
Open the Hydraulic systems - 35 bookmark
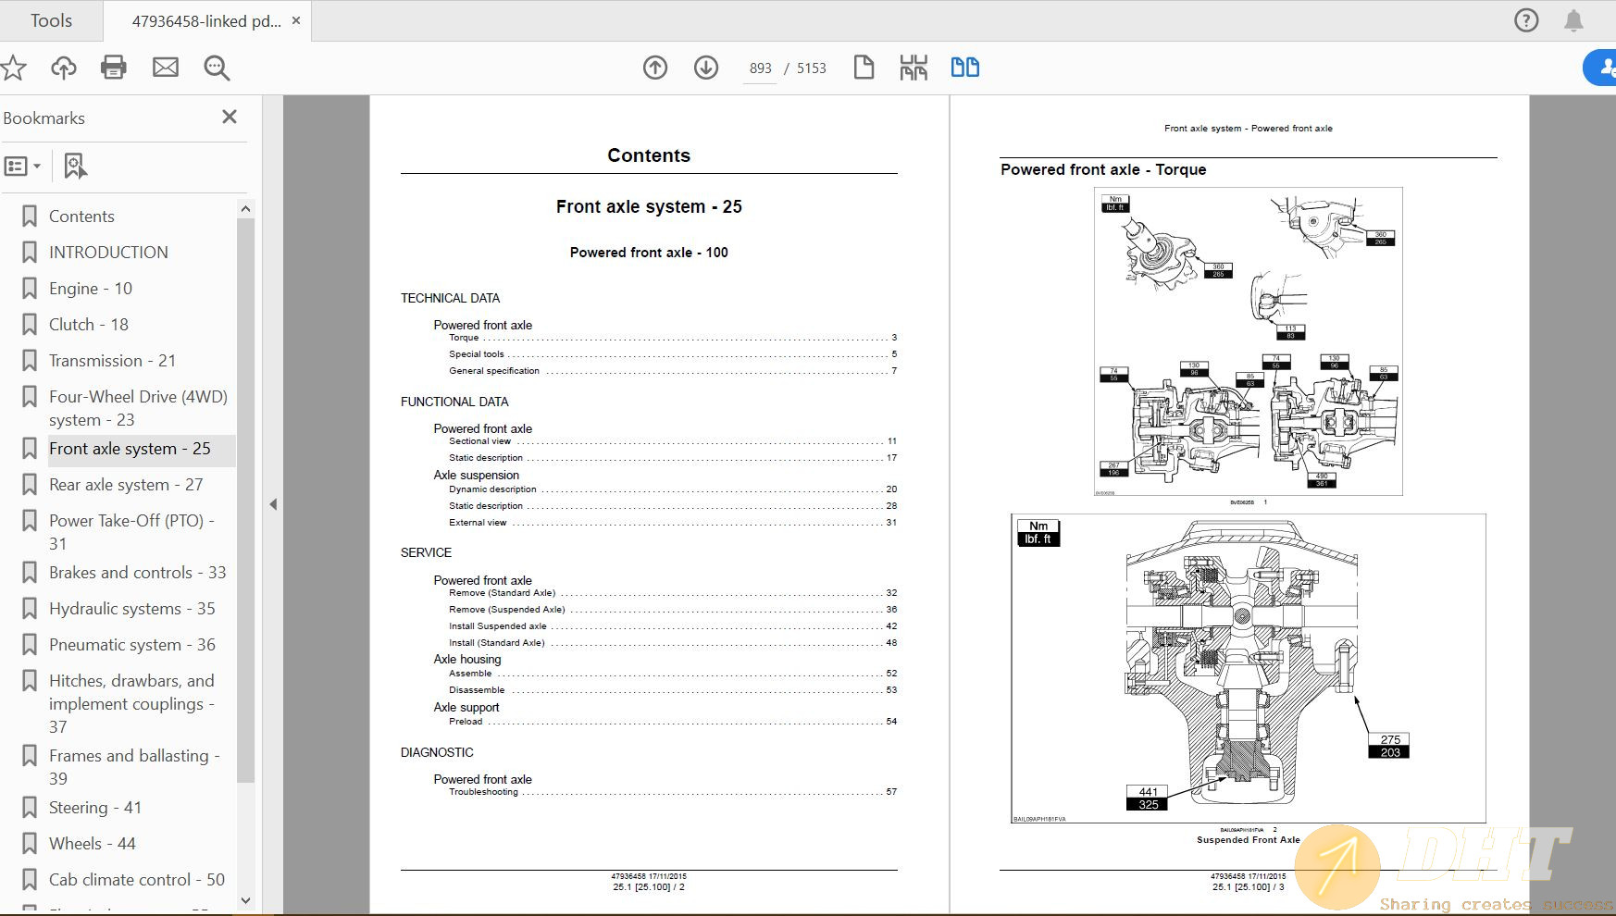click(131, 609)
